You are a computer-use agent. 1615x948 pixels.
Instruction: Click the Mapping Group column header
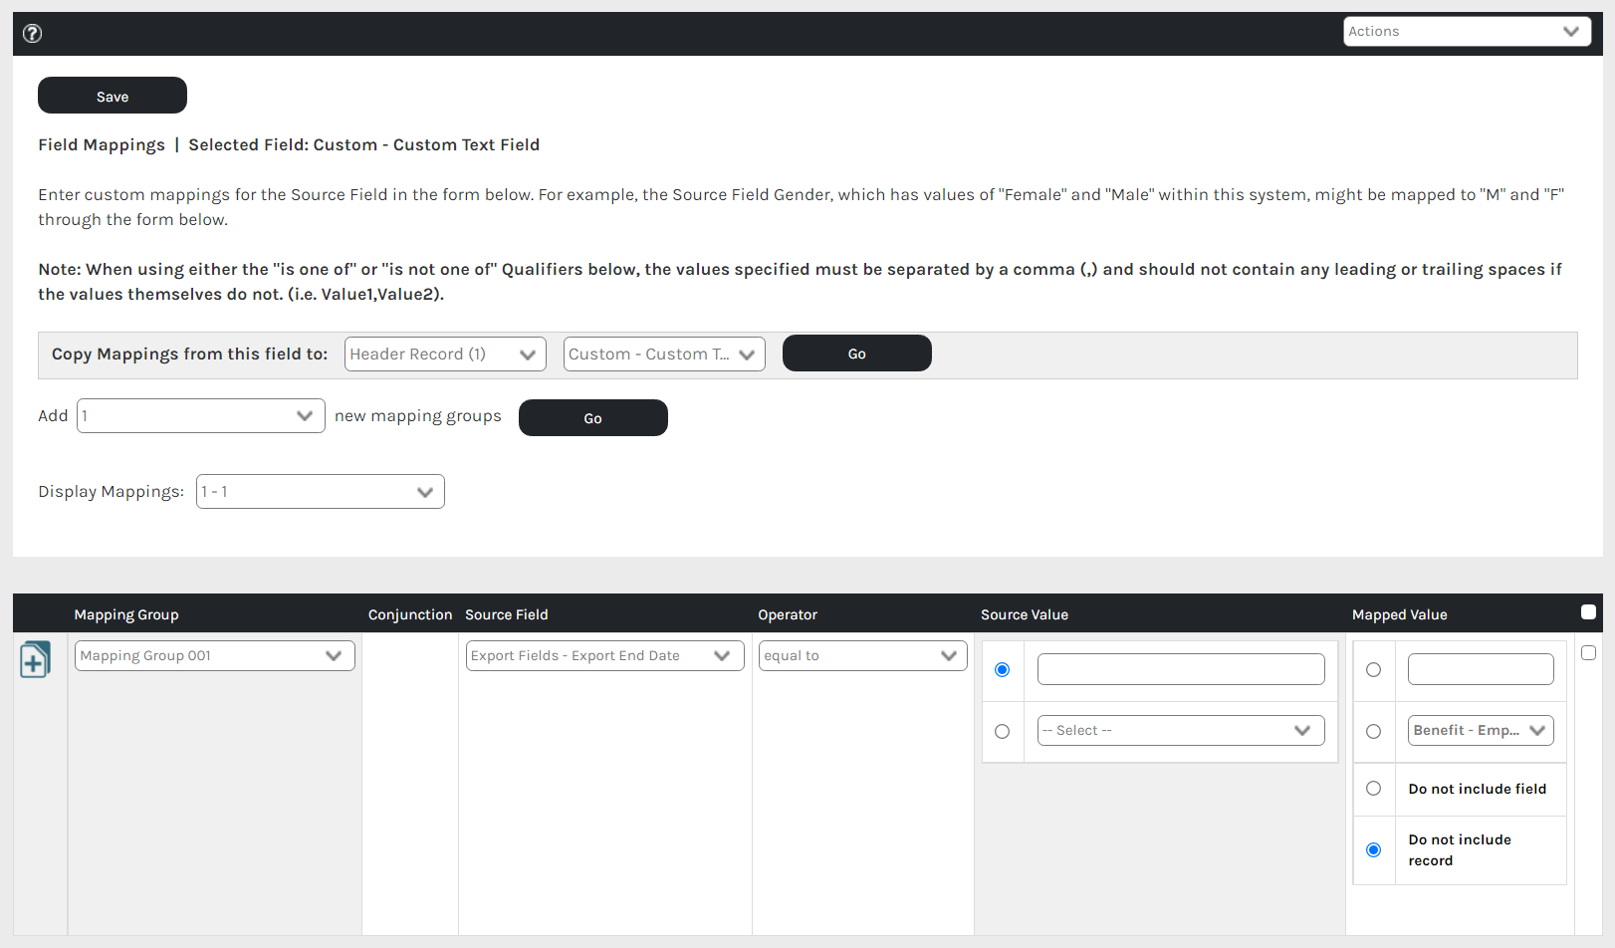click(x=126, y=614)
